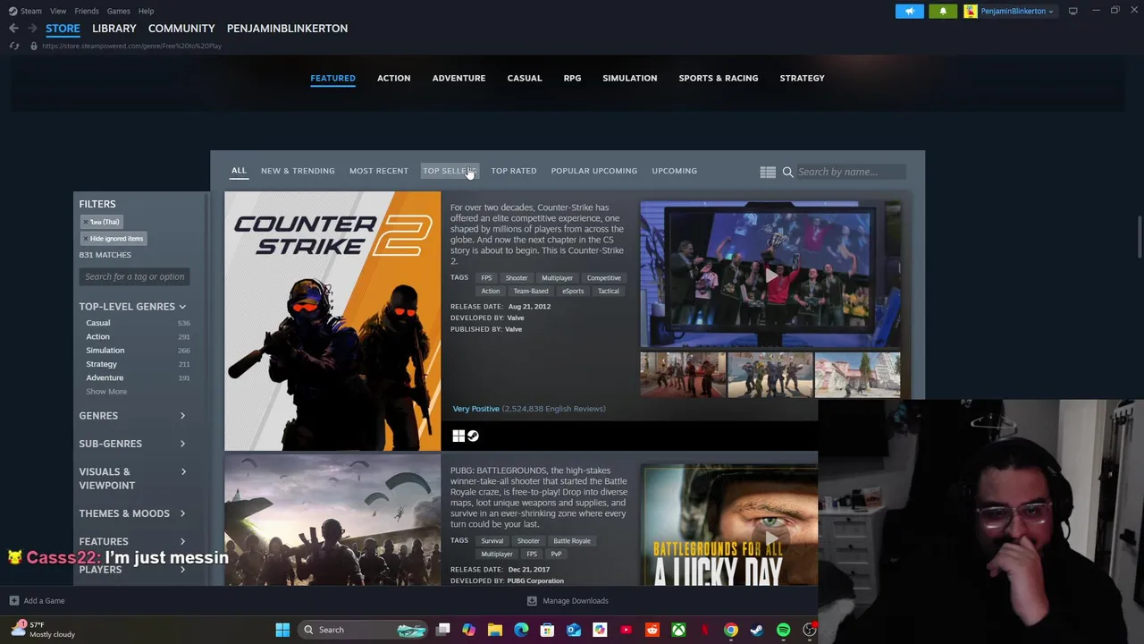Show NEW & TRENDING games
Image resolution: width=1144 pixels, height=644 pixels.
[x=298, y=171]
